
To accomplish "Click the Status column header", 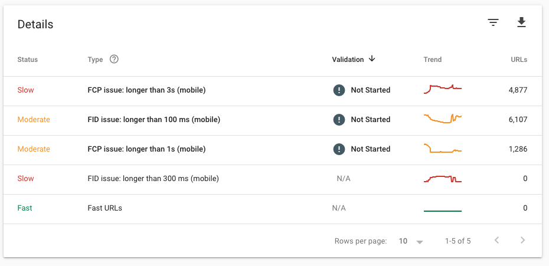I will [27, 60].
